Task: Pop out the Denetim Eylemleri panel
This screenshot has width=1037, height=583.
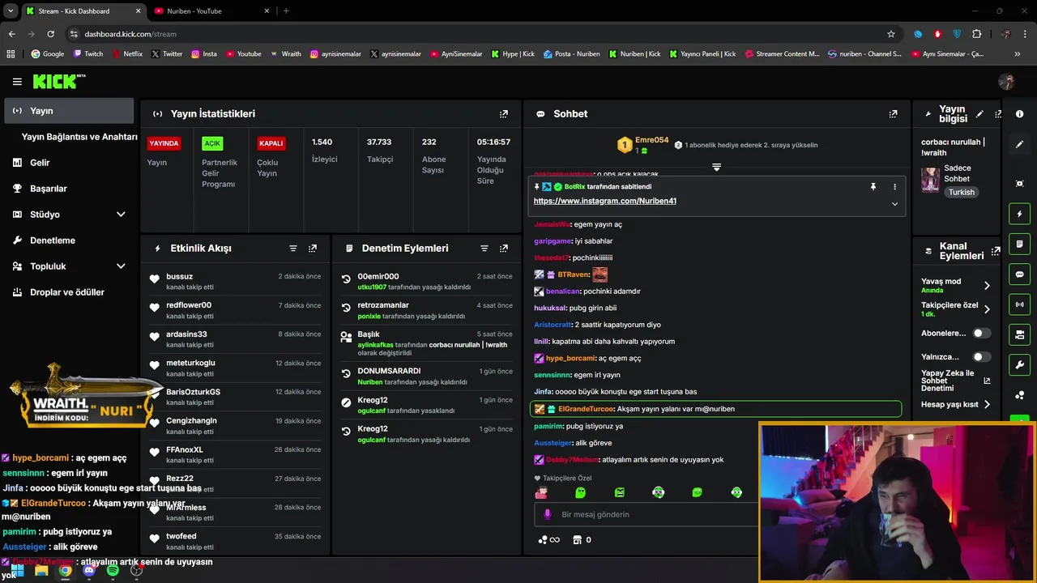Action: 504,249
